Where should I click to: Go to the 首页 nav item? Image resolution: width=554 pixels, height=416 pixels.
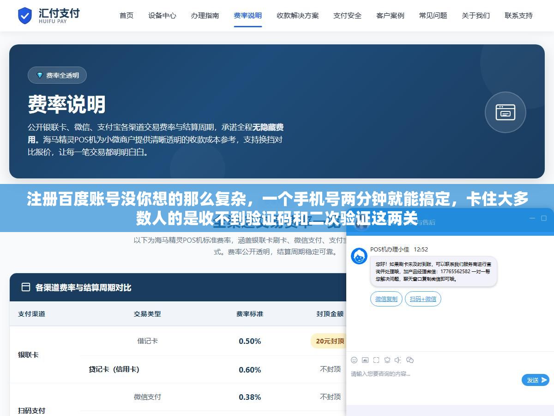click(126, 15)
